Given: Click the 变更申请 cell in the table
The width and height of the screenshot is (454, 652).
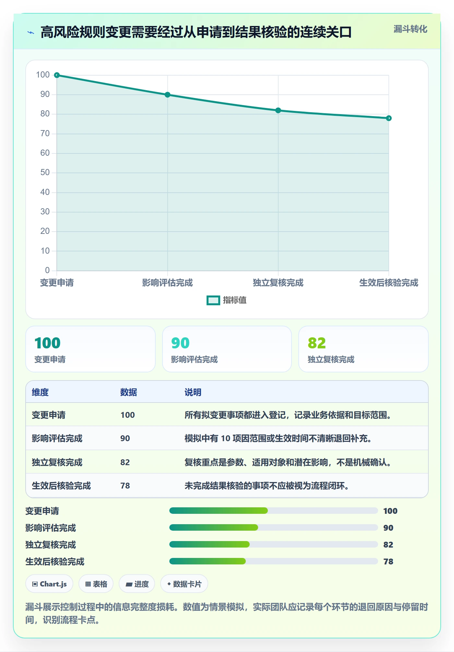Looking at the screenshot, I should click(49, 415).
